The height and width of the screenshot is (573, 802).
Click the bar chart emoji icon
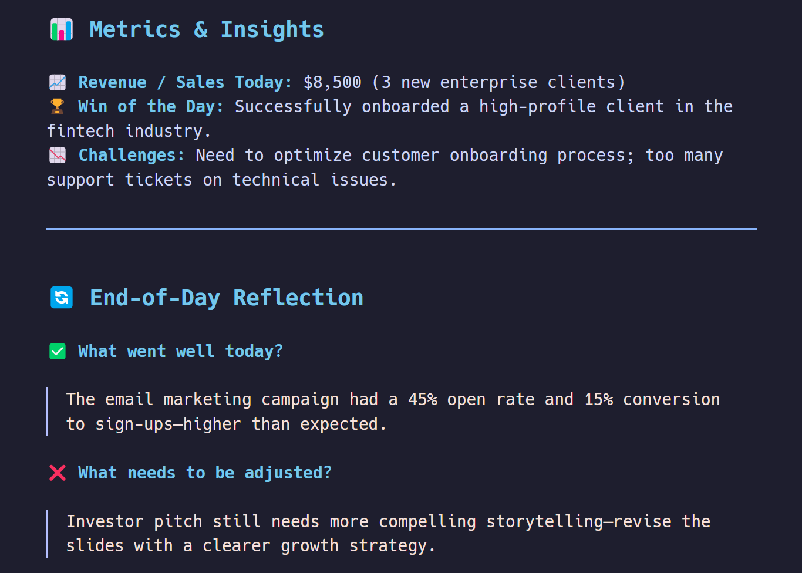62,29
